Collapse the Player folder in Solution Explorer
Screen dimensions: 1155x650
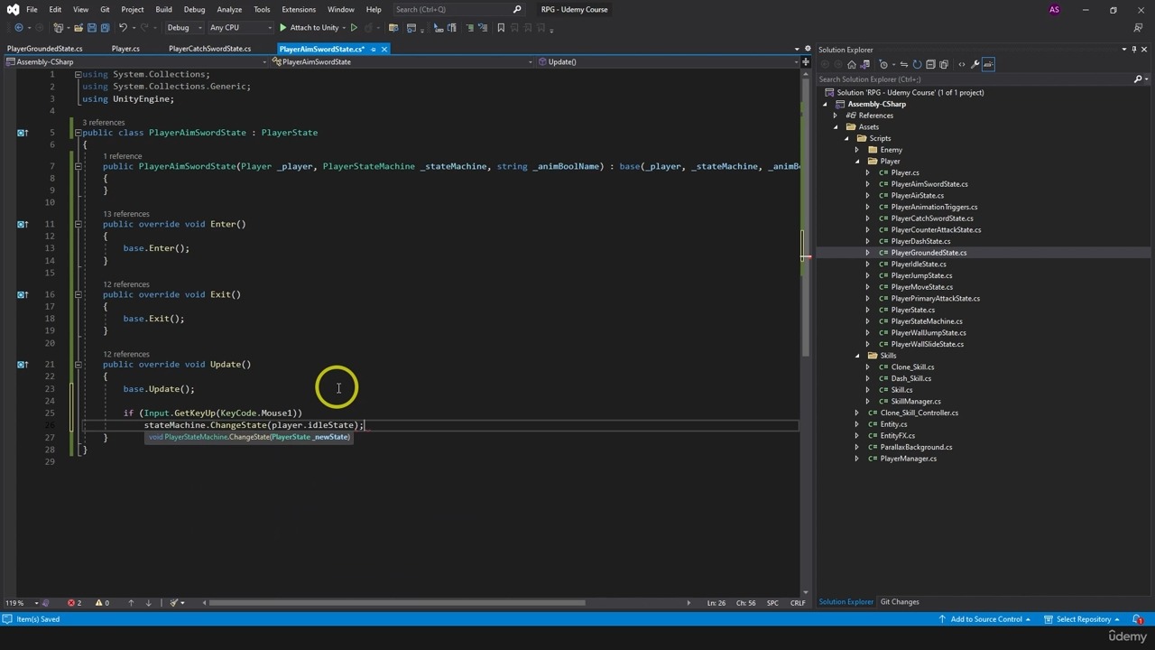[x=857, y=162]
